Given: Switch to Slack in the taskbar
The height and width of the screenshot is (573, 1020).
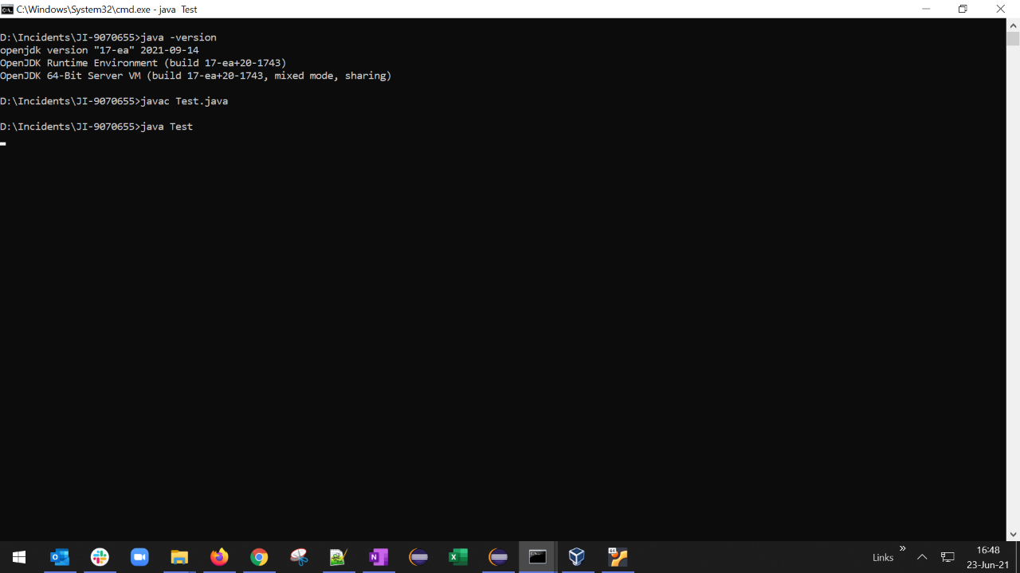Looking at the screenshot, I should (x=100, y=557).
